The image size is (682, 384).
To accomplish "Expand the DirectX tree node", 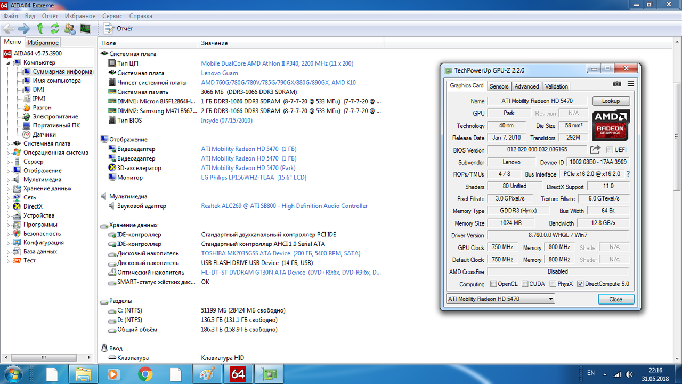I will coord(9,206).
